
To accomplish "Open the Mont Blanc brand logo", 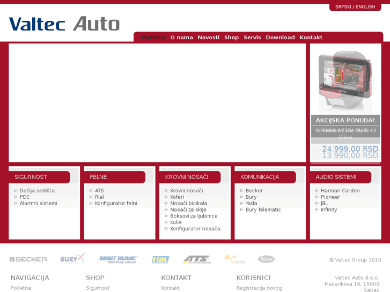I will click(118, 260).
